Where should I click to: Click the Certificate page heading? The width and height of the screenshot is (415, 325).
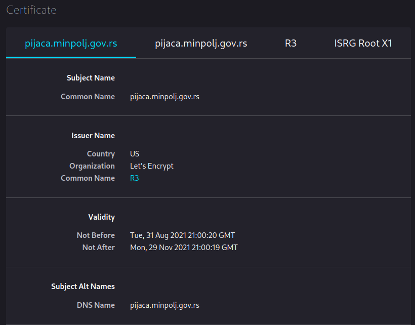[31, 10]
